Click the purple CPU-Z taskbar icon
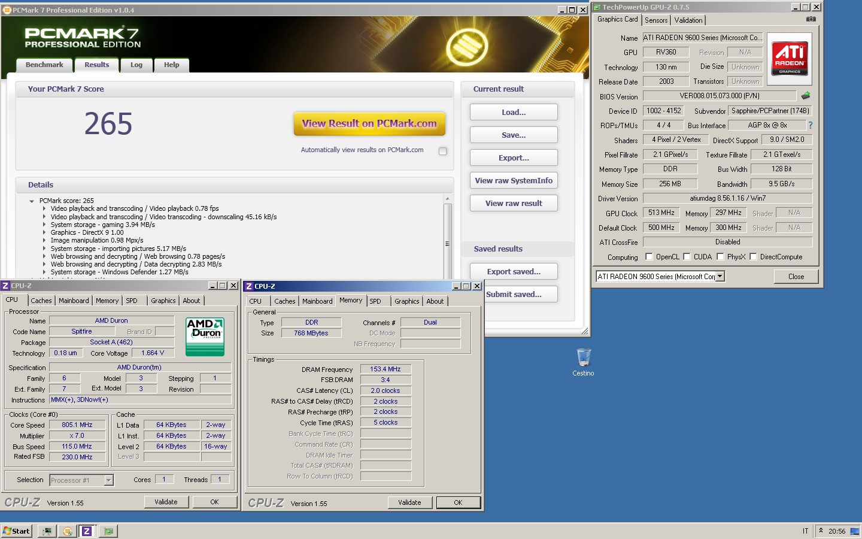862x539 pixels. pyautogui.click(x=87, y=531)
